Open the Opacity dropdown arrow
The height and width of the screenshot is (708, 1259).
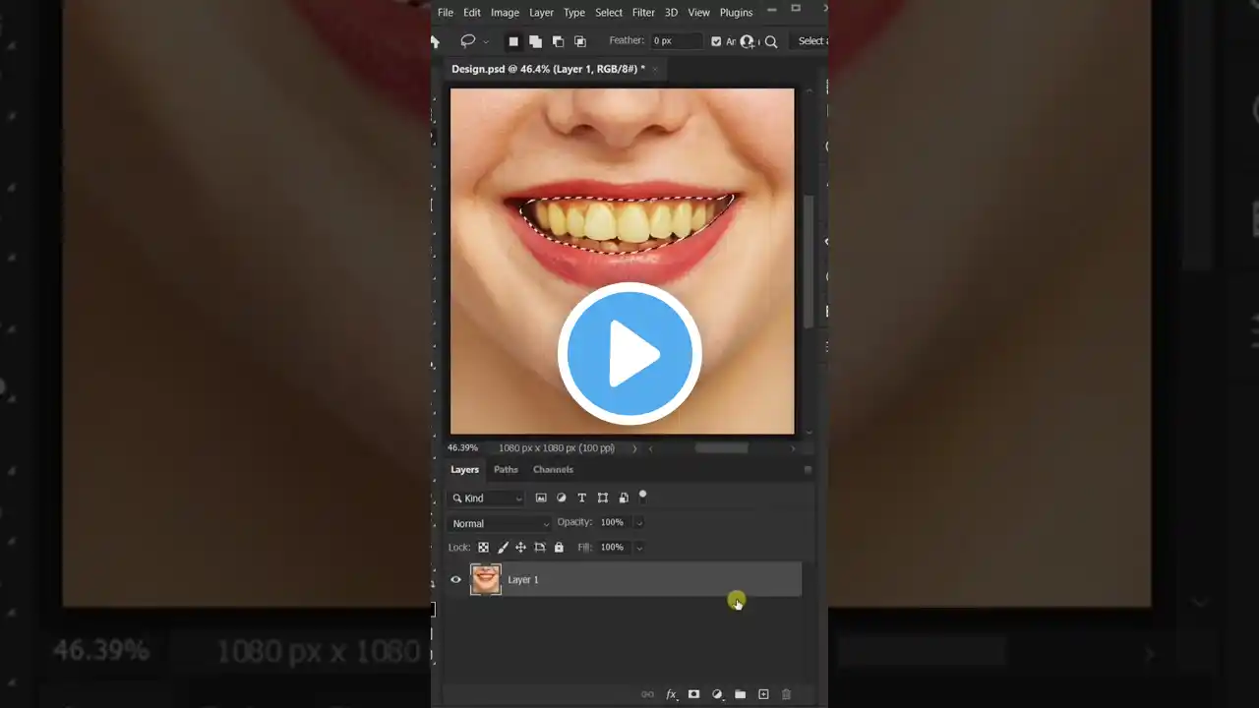pos(639,522)
